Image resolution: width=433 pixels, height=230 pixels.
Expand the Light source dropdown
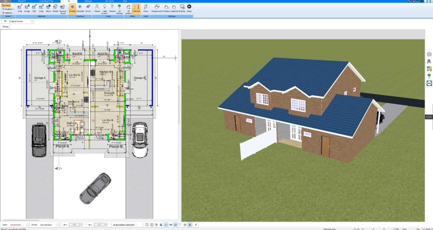pos(104,9)
